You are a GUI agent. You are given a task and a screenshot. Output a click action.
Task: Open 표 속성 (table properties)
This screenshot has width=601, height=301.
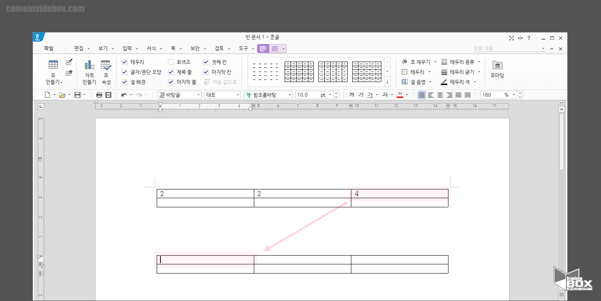[106, 72]
